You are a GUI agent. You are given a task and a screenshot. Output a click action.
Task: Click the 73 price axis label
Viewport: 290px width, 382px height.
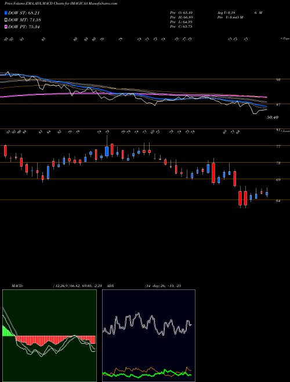pos(278,163)
